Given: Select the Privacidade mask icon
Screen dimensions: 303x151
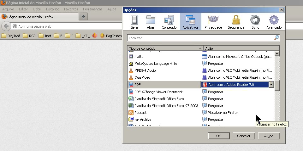Looking at the screenshot, I should [213, 22].
